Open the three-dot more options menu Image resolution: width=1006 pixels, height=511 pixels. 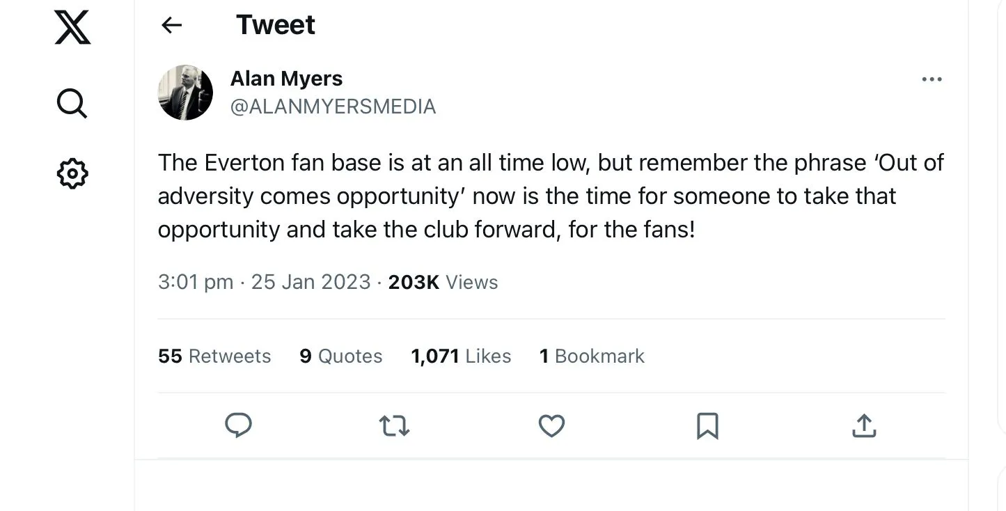[931, 79]
